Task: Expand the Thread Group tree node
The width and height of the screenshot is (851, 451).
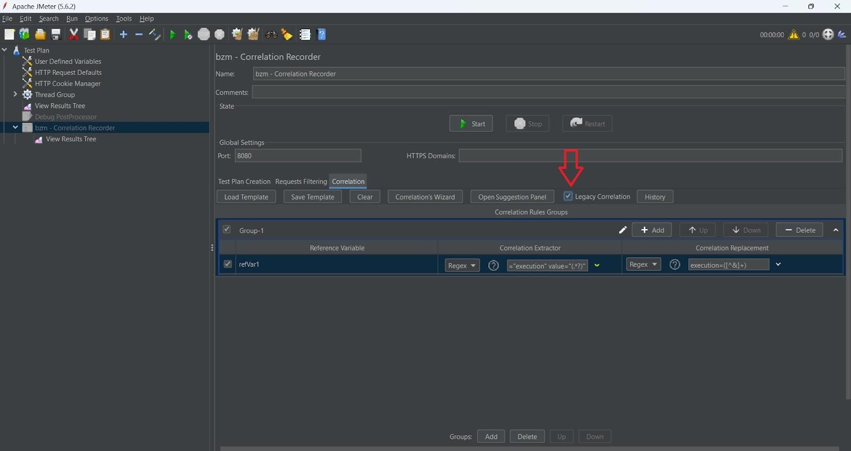Action: 15,95
